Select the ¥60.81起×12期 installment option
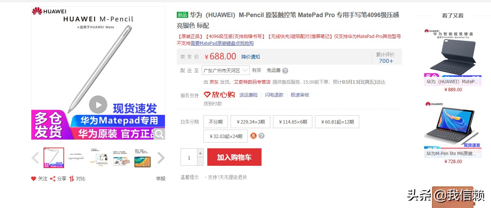 pos(337,122)
